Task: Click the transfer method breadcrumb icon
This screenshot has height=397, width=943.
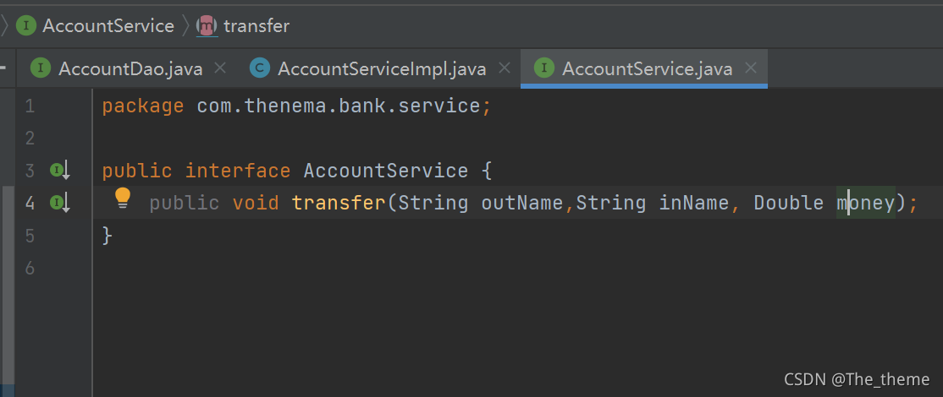Action: pos(207,25)
